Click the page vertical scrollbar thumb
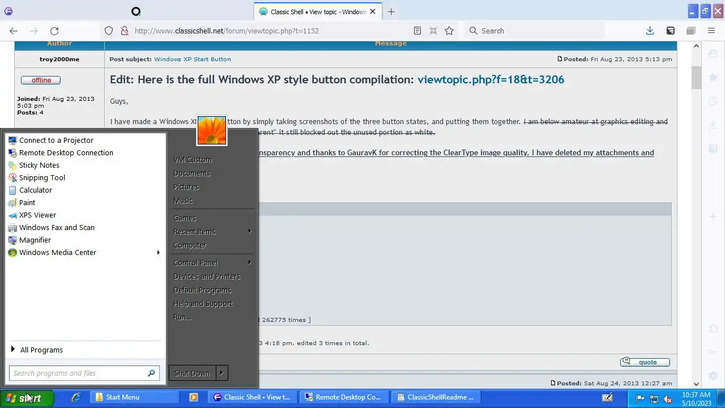This screenshot has width=725, height=408. pos(697,78)
